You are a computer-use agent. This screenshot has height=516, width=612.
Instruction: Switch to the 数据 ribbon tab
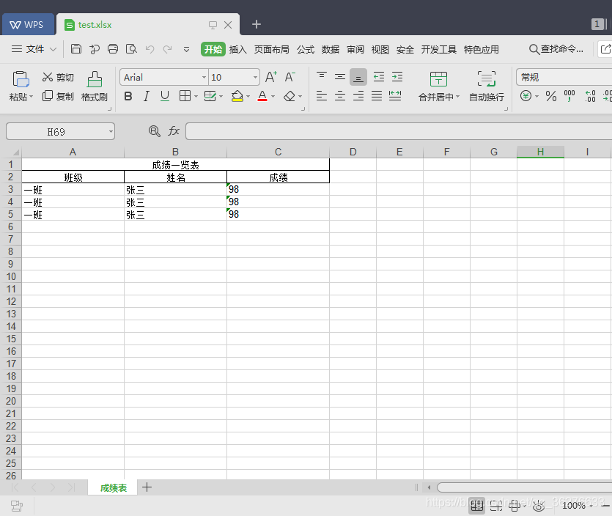tap(330, 49)
